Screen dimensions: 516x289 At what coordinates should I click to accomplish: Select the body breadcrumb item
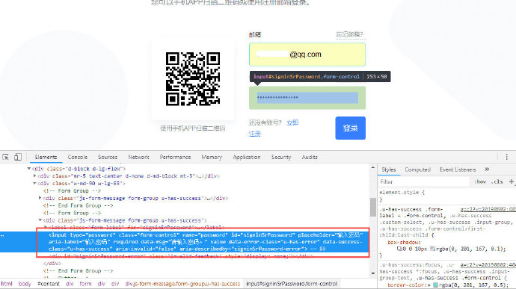pyautogui.click(x=25, y=284)
